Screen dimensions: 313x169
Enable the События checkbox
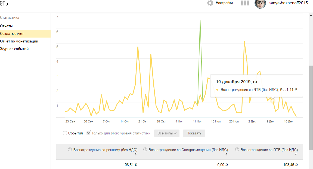pos(65,133)
